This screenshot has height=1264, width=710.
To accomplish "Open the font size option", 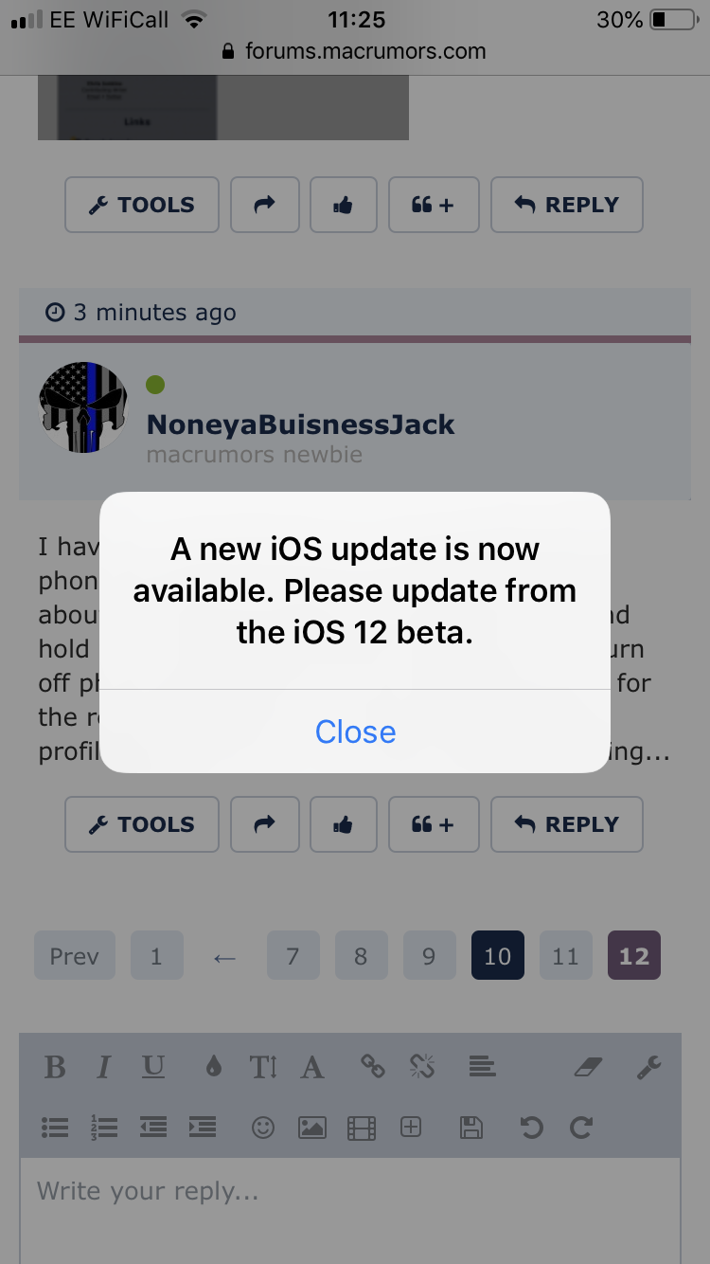I will 263,1068.
